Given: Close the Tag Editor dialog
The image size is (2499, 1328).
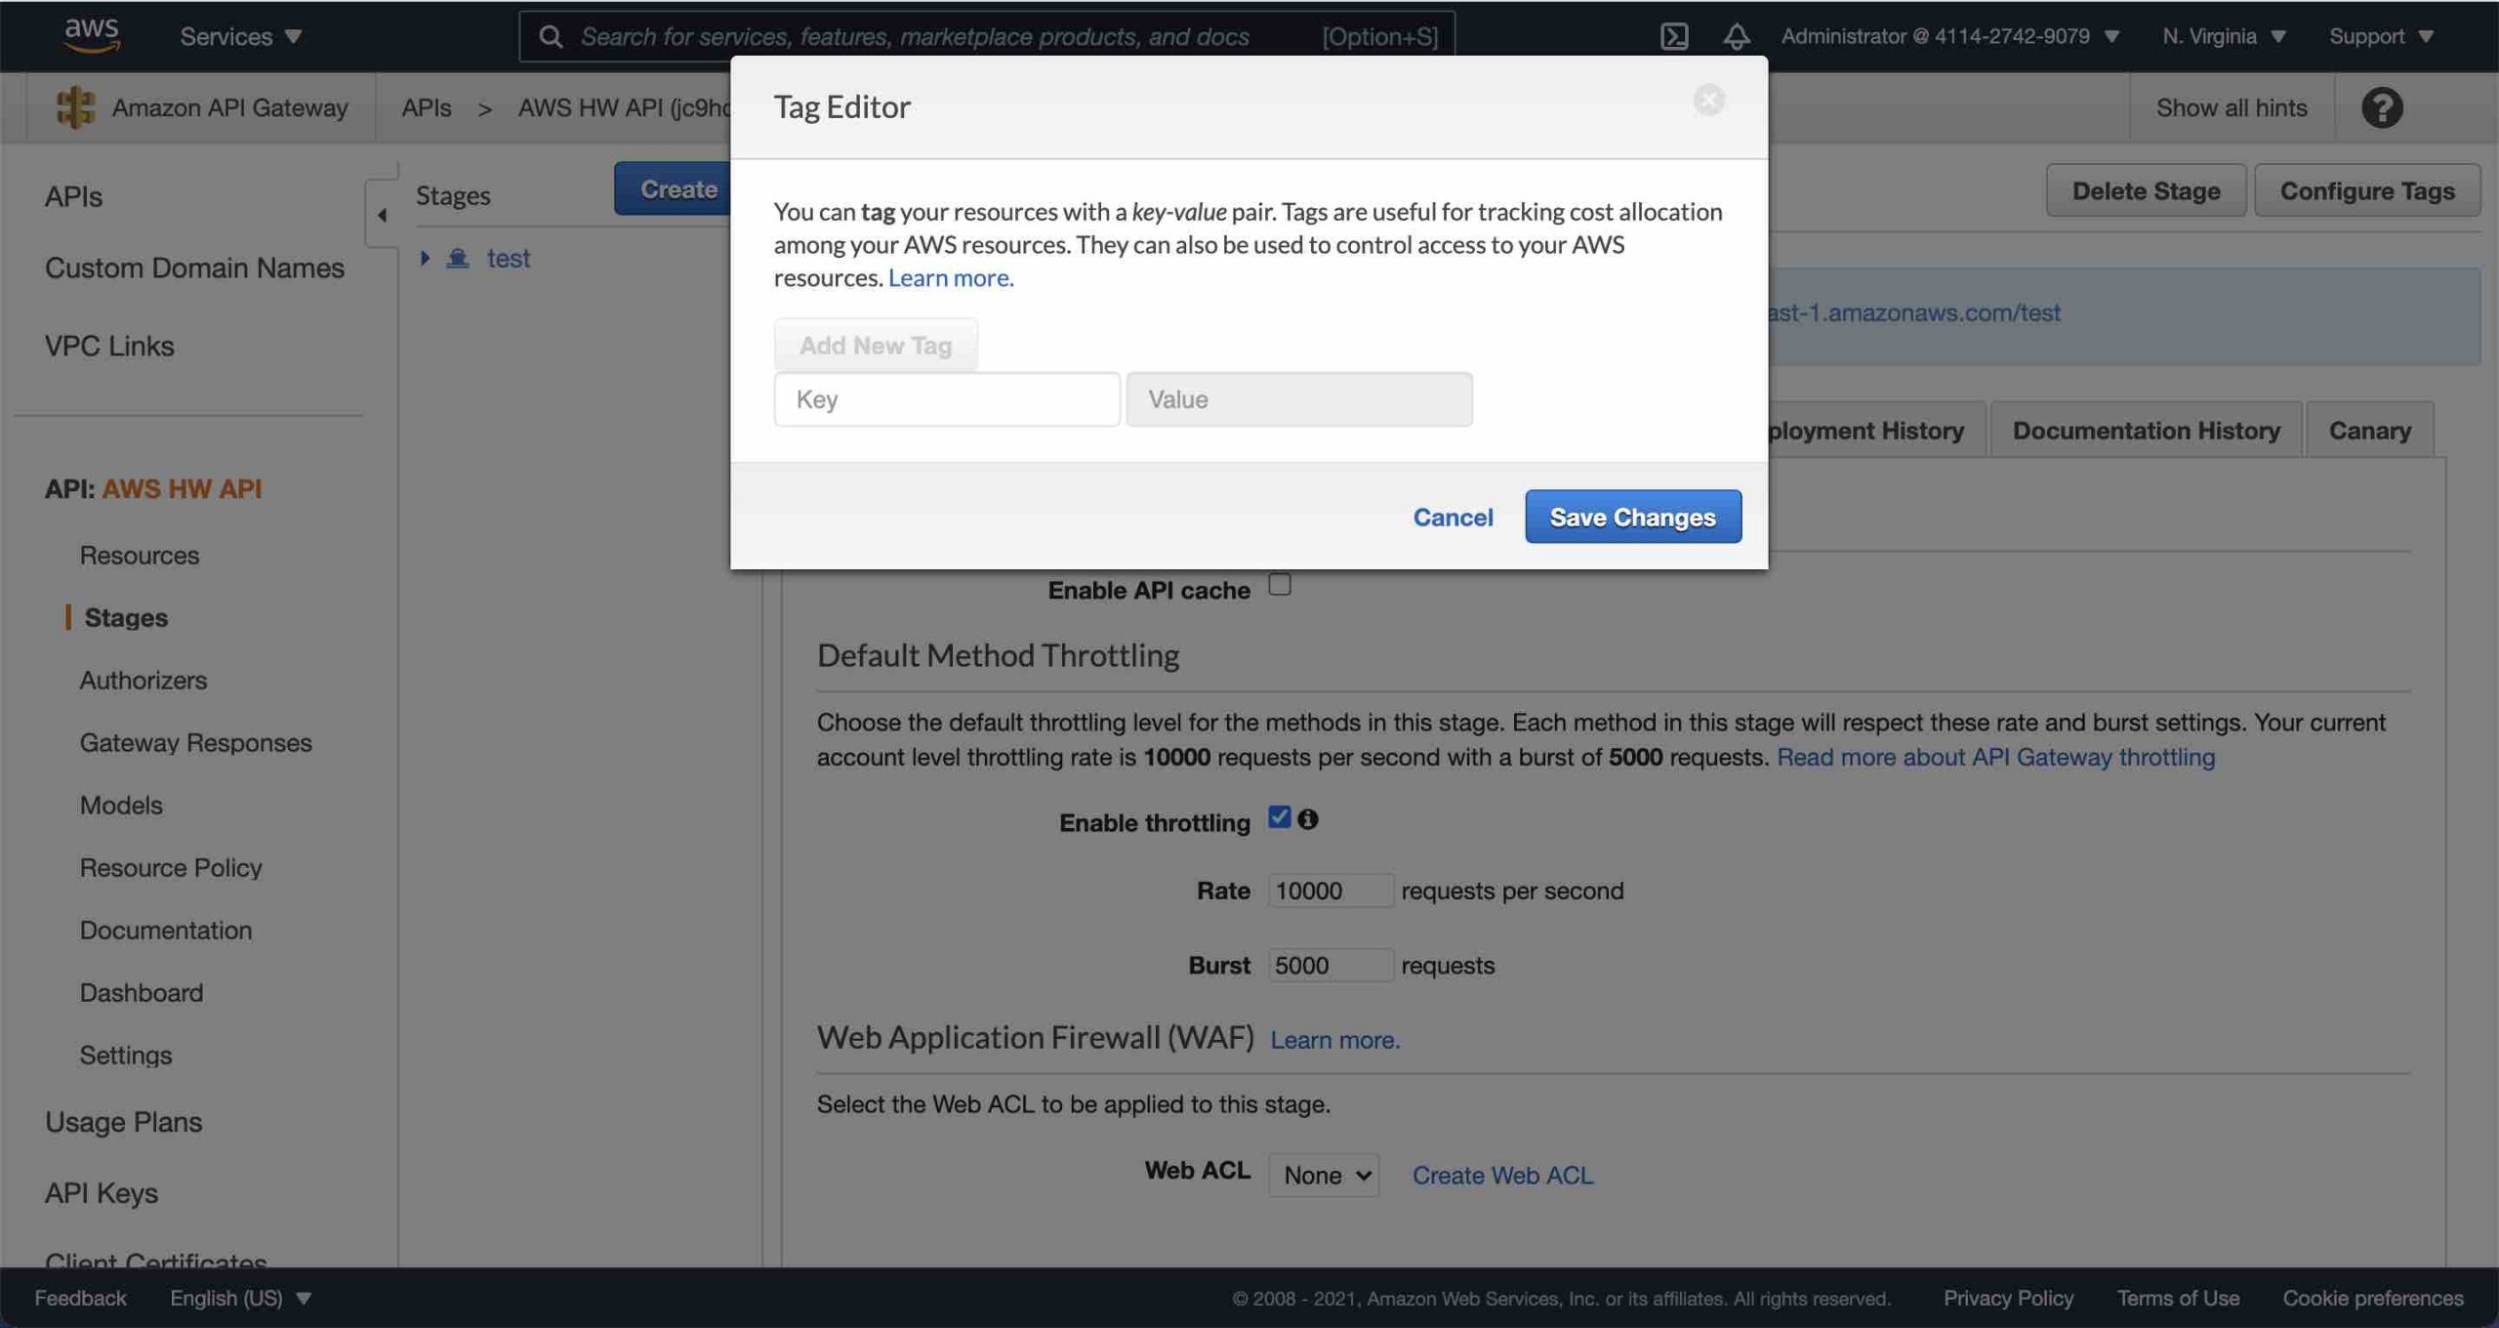Looking at the screenshot, I should click(x=1708, y=100).
